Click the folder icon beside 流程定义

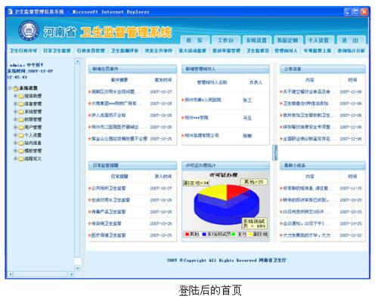pyautogui.click(x=21, y=159)
